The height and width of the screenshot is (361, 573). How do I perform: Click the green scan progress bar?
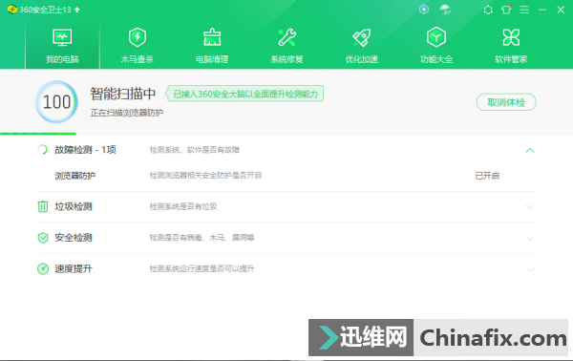(38, 134)
